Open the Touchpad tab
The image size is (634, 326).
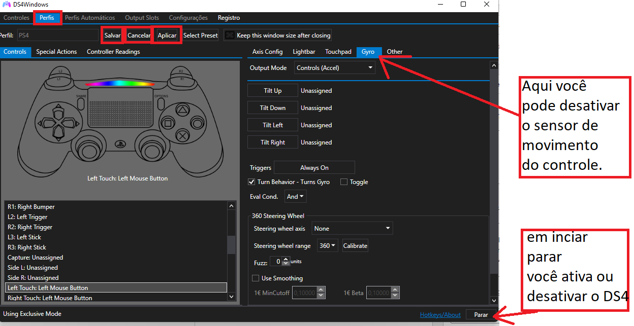pyautogui.click(x=338, y=52)
